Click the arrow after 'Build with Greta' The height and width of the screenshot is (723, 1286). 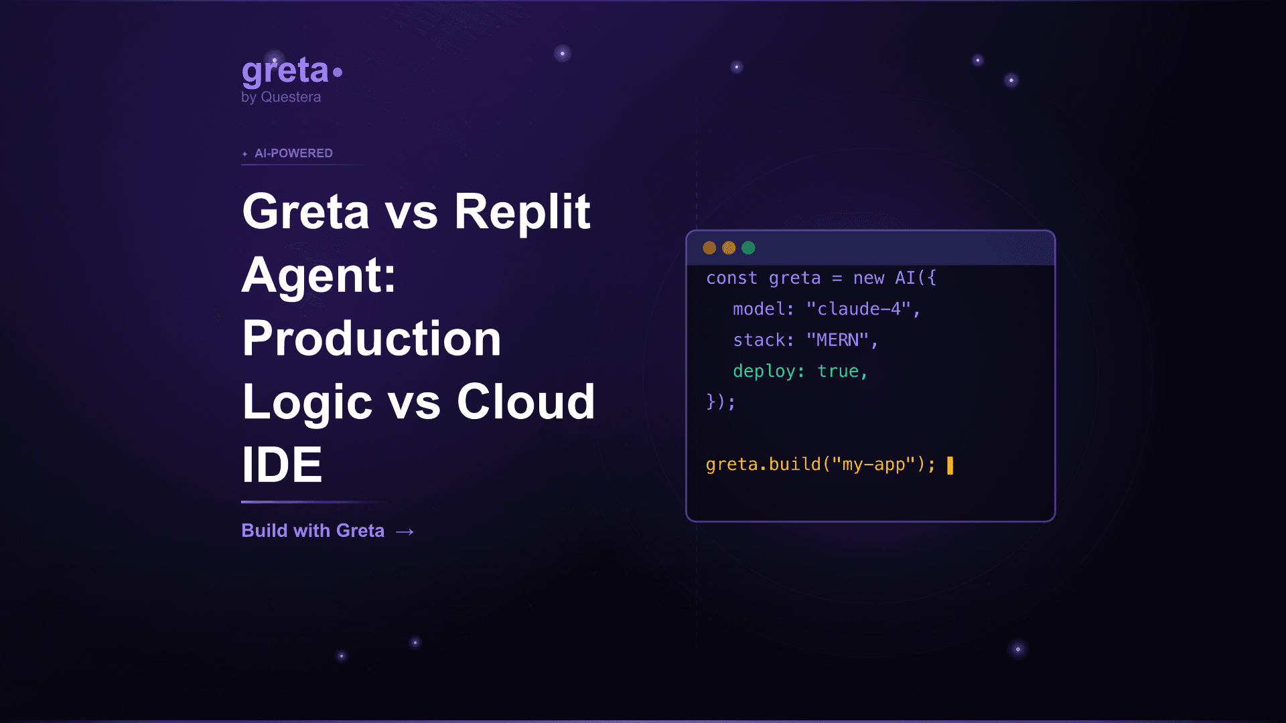coord(405,532)
